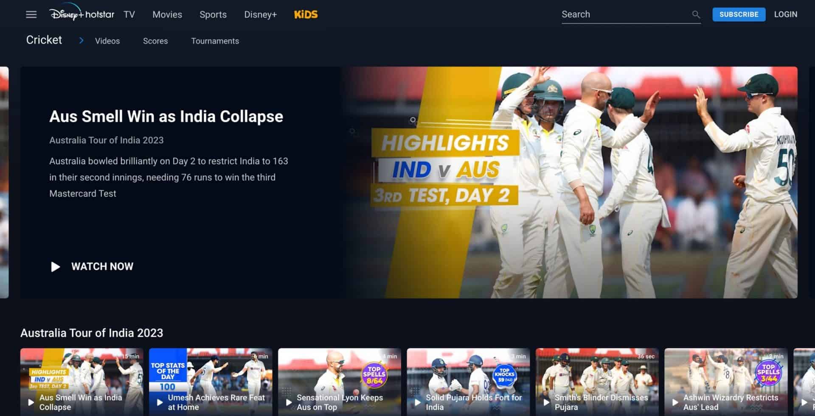Click the Watch Now play icon
Screen dimensions: 815x416
[x=55, y=267]
